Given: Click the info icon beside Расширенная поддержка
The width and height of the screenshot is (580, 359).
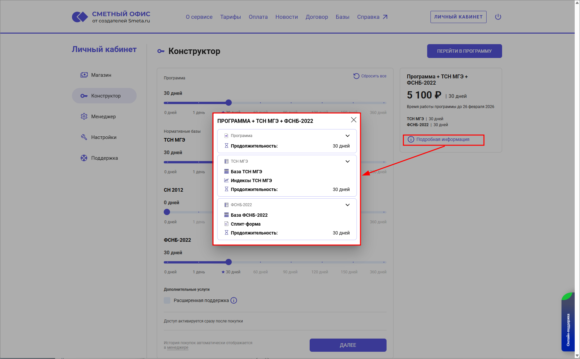Looking at the screenshot, I should [234, 300].
